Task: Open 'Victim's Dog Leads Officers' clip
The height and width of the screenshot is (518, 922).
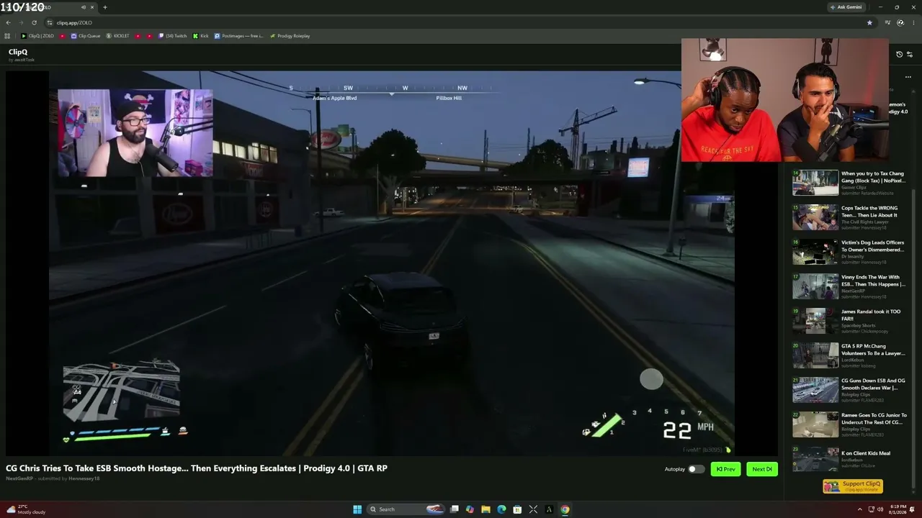Action: coord(872,246)
